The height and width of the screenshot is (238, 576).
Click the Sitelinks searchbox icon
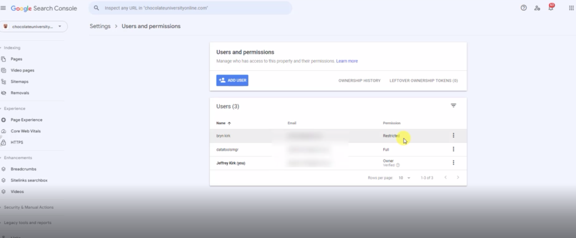tap(4, 181)
